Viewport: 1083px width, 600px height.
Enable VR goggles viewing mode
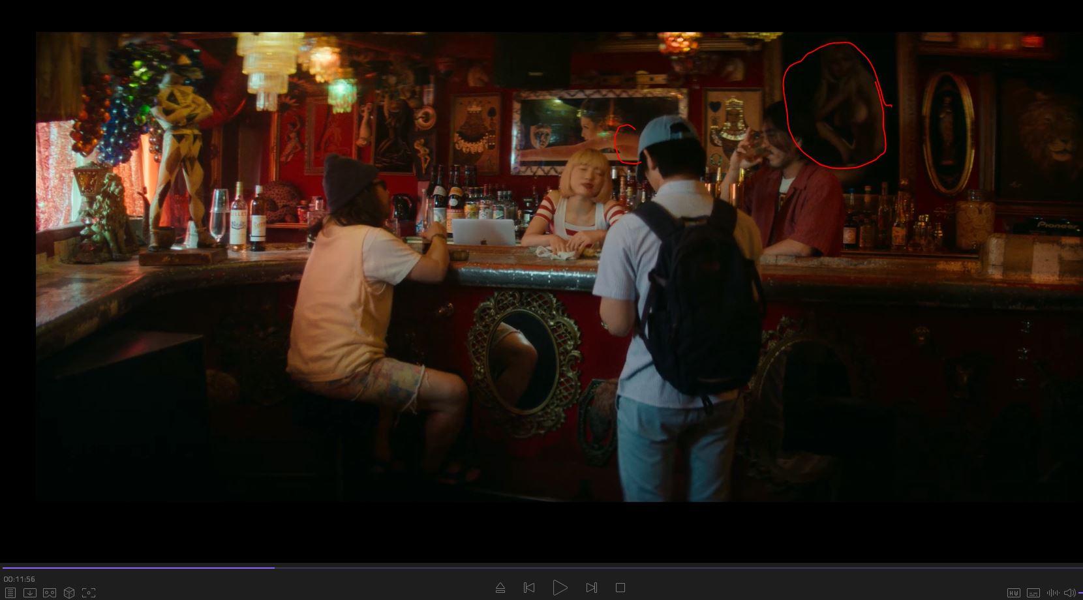click(x=49, y=593)
